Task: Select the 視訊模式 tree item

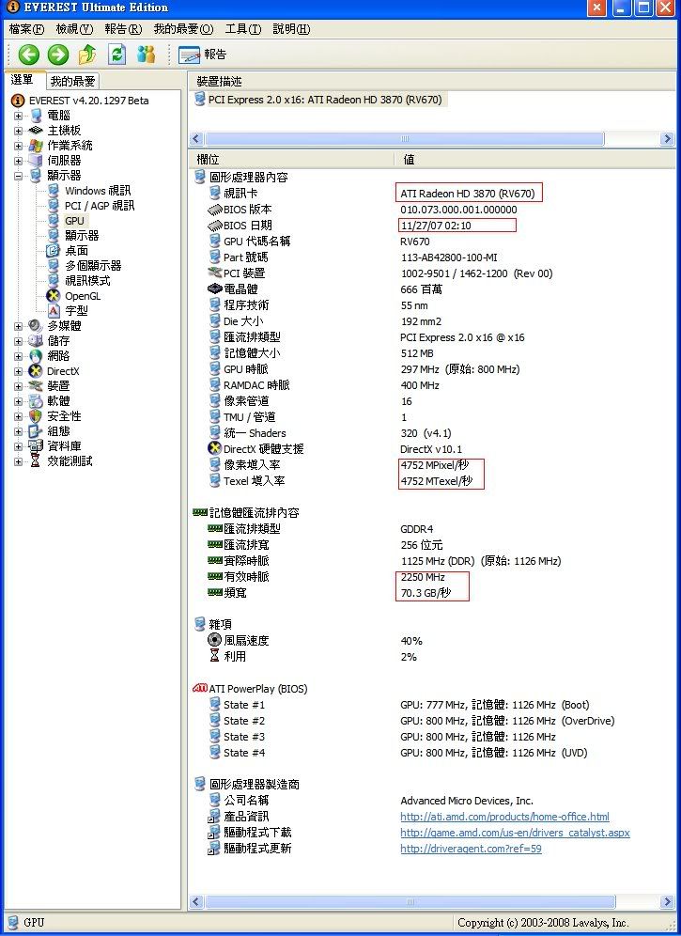Action: click(86, 280)
